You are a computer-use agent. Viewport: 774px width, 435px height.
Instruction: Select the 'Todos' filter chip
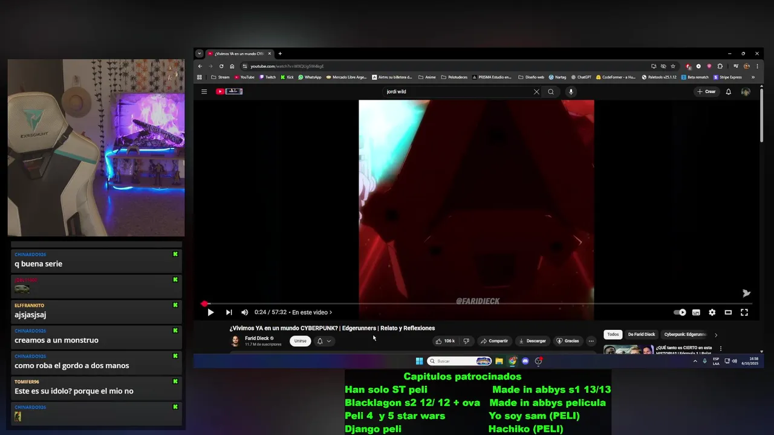pos(613,334)
